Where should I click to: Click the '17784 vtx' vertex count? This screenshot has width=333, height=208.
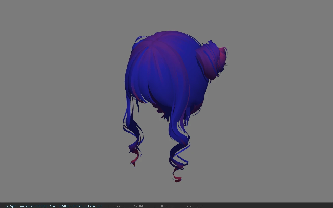point(142,206)
